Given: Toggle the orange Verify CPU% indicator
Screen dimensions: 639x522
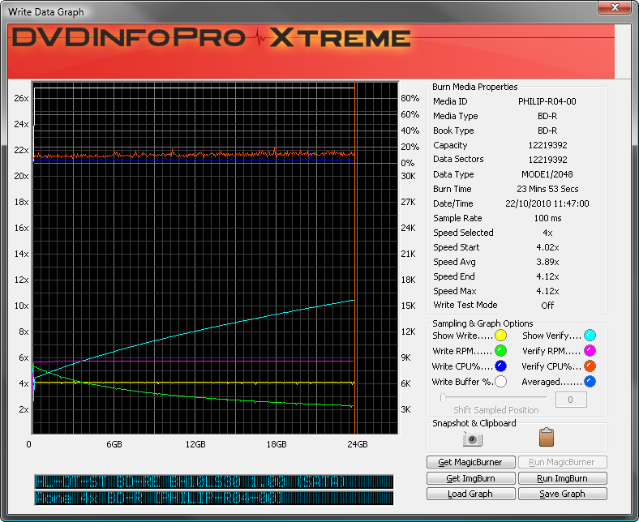Looking at the screenshot, I should (590, 366).
